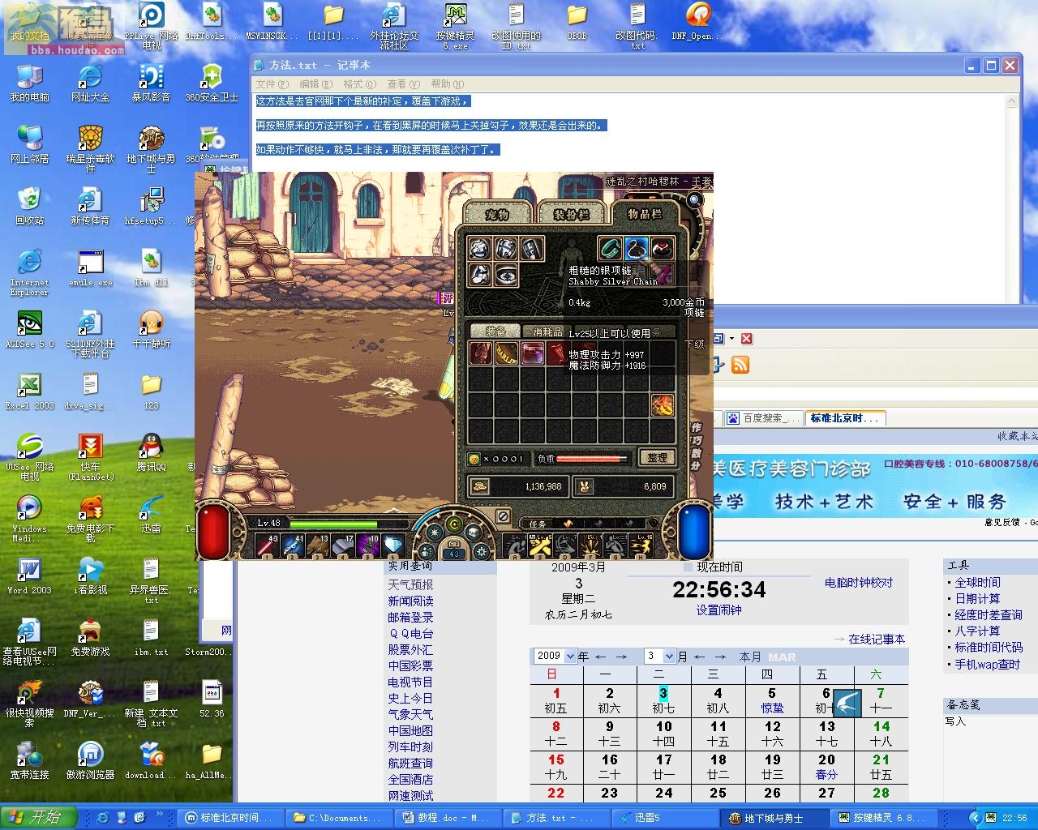Click the red HP orb in game
The width and height of the screenshot is (1038, 830).
(214, 532)
